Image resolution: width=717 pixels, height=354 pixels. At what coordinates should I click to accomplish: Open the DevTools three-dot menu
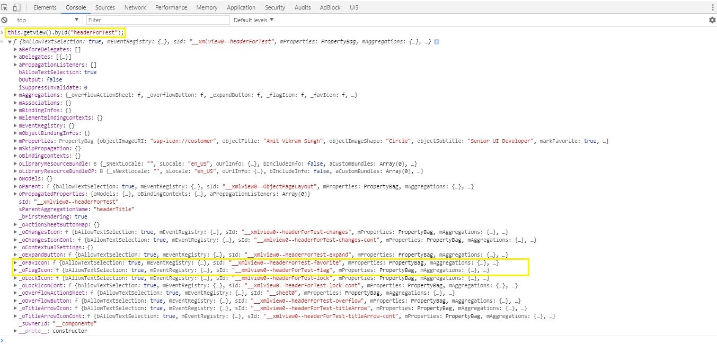[711, 7]
